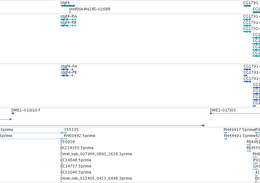Select the 355335 cDNA feature label
260x183 pixels.
point(71,130)
